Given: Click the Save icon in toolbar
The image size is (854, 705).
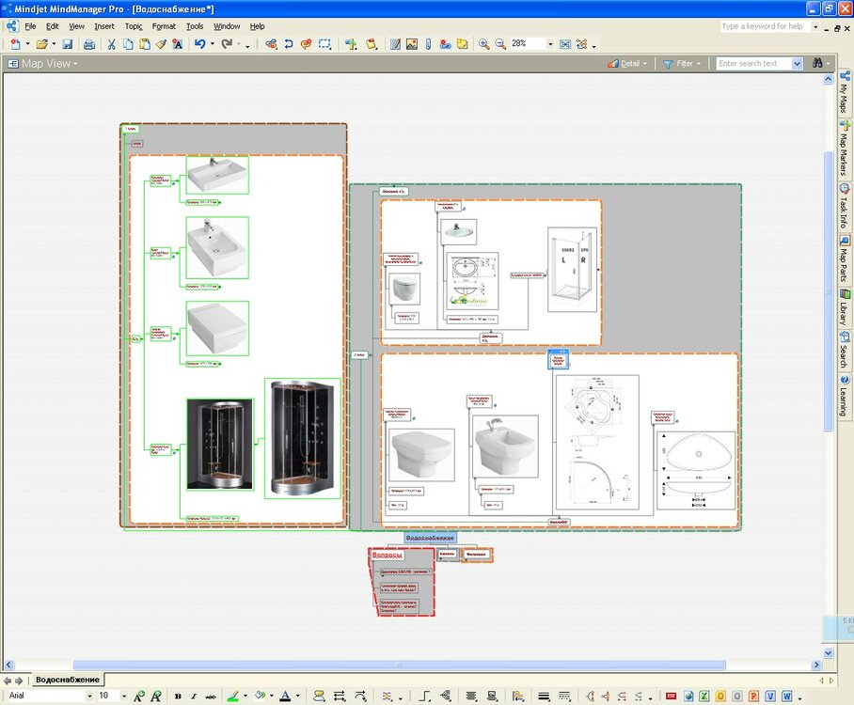Looking at the screenshot, I should tap(68, 44).
